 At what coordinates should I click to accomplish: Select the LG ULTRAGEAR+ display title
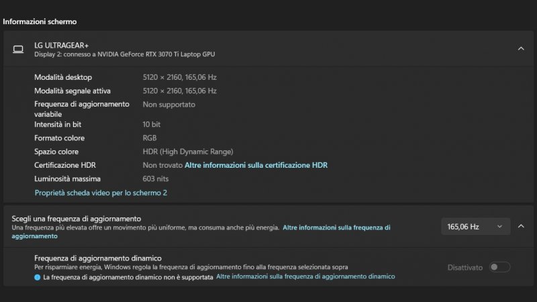click(61, 45)
